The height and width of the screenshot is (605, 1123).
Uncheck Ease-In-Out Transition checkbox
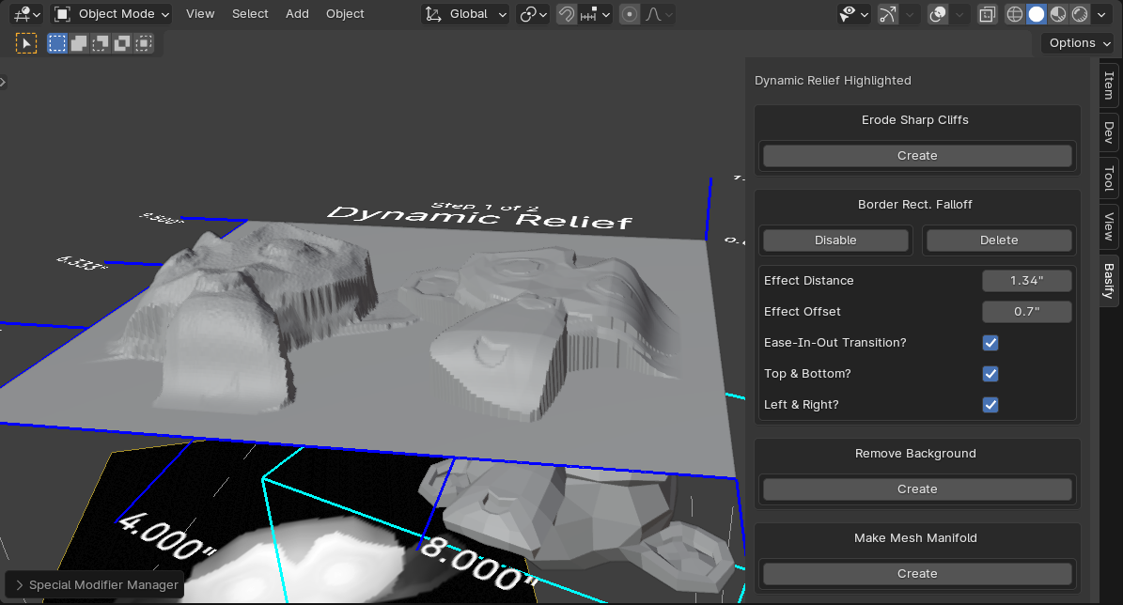[990, 343]
